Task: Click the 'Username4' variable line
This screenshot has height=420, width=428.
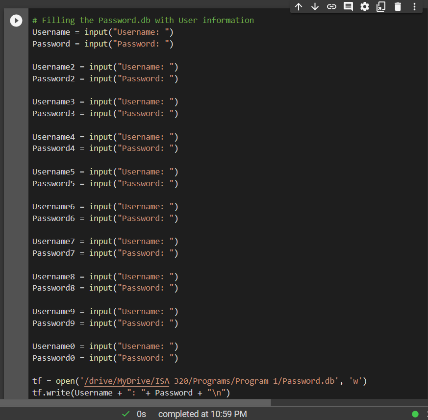Action: pos(105,137)
